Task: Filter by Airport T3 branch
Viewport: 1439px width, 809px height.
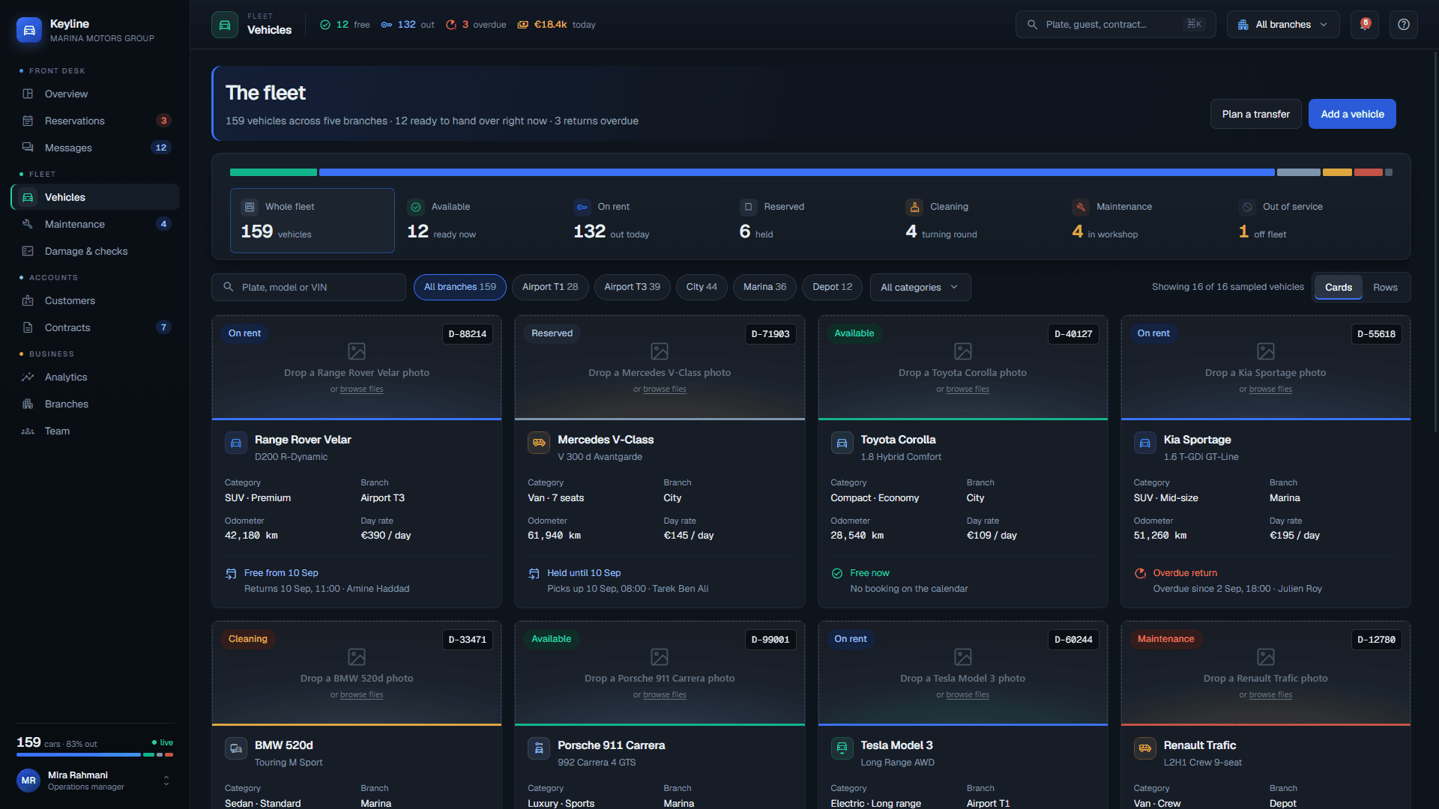Action: (633, 287)
